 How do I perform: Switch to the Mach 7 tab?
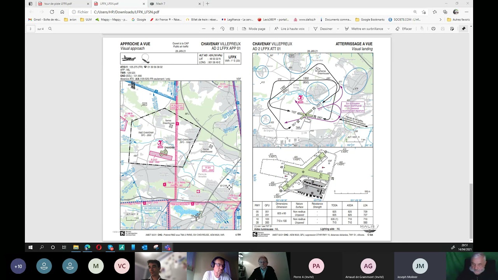[x=175, y=4]
